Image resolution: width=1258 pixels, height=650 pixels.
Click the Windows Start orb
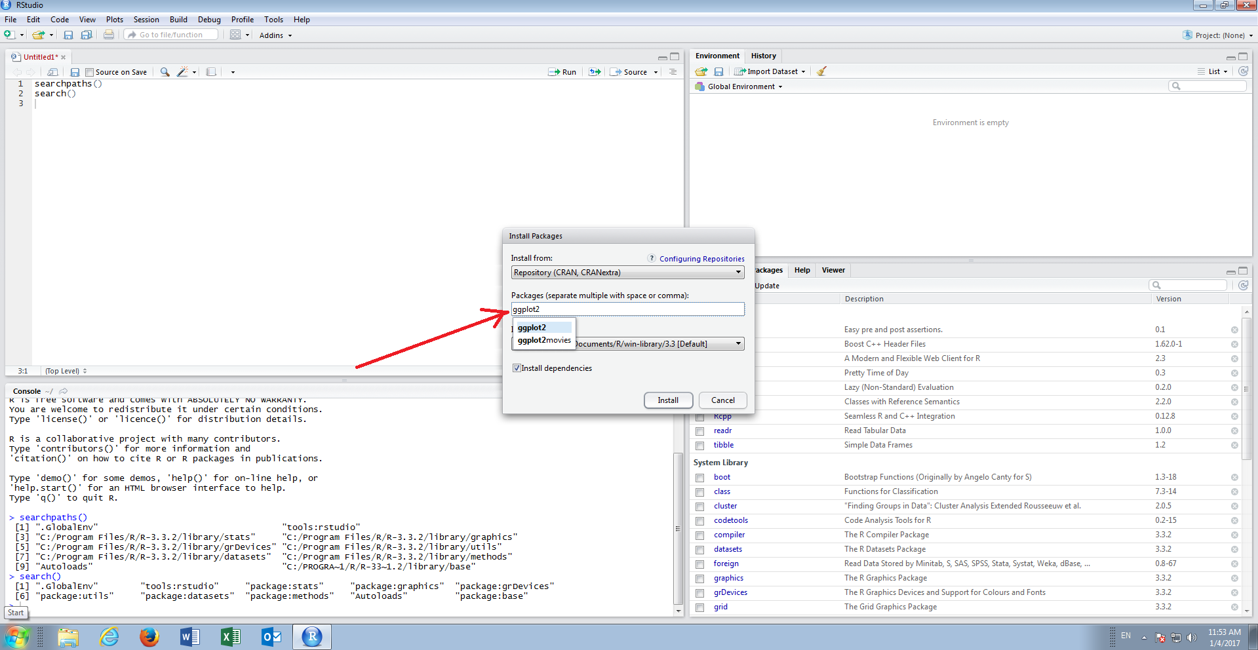pos(17,637)
